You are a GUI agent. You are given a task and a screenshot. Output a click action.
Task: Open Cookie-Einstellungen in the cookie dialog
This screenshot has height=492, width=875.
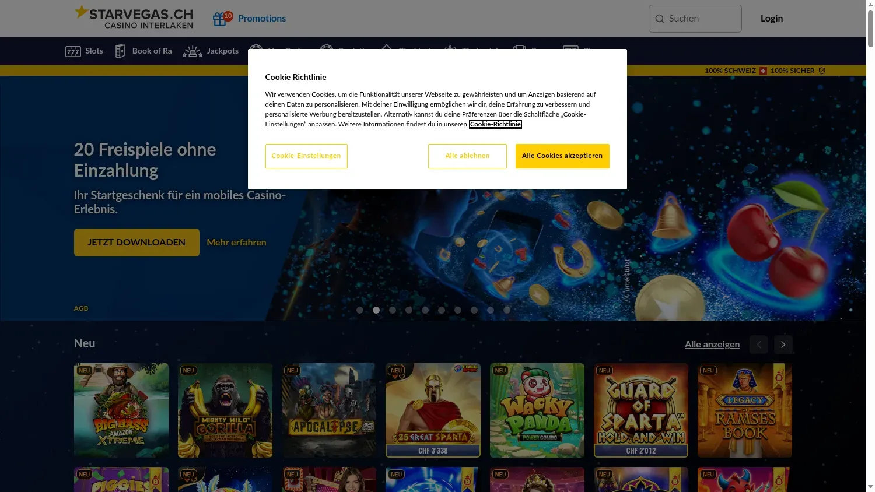point(306,156)
